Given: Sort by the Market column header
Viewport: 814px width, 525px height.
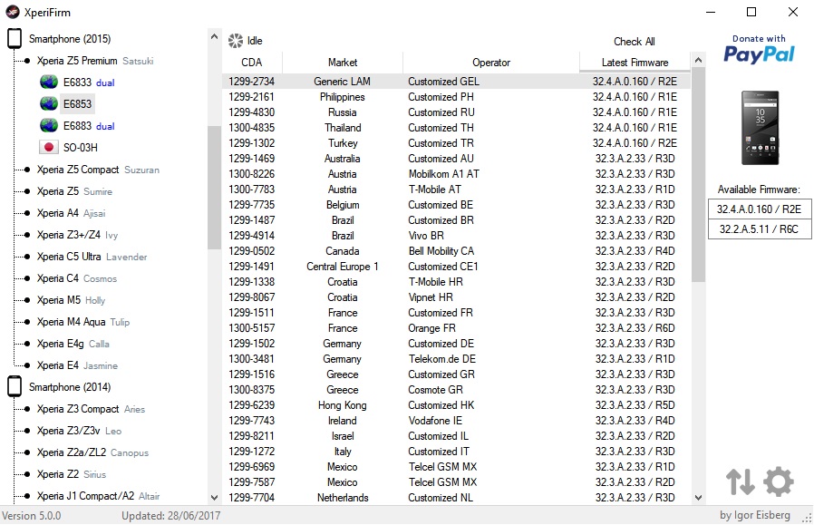Looking at the screenshot, I should point(343,63).
